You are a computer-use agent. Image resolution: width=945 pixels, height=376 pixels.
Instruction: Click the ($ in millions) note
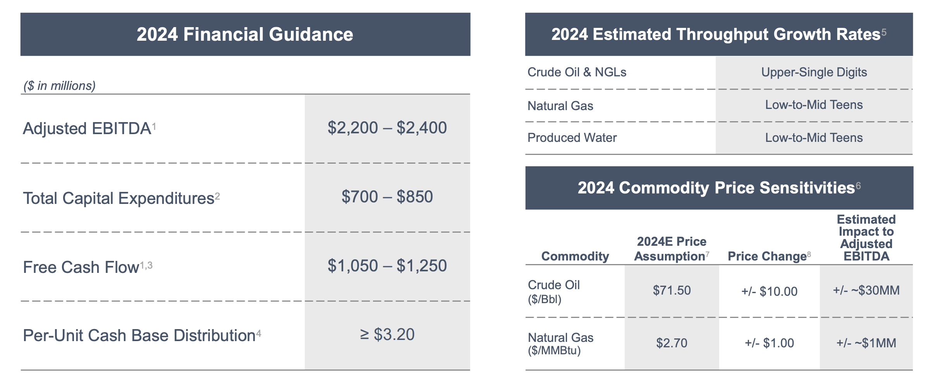pyautogui.click(x=59, y=86)
